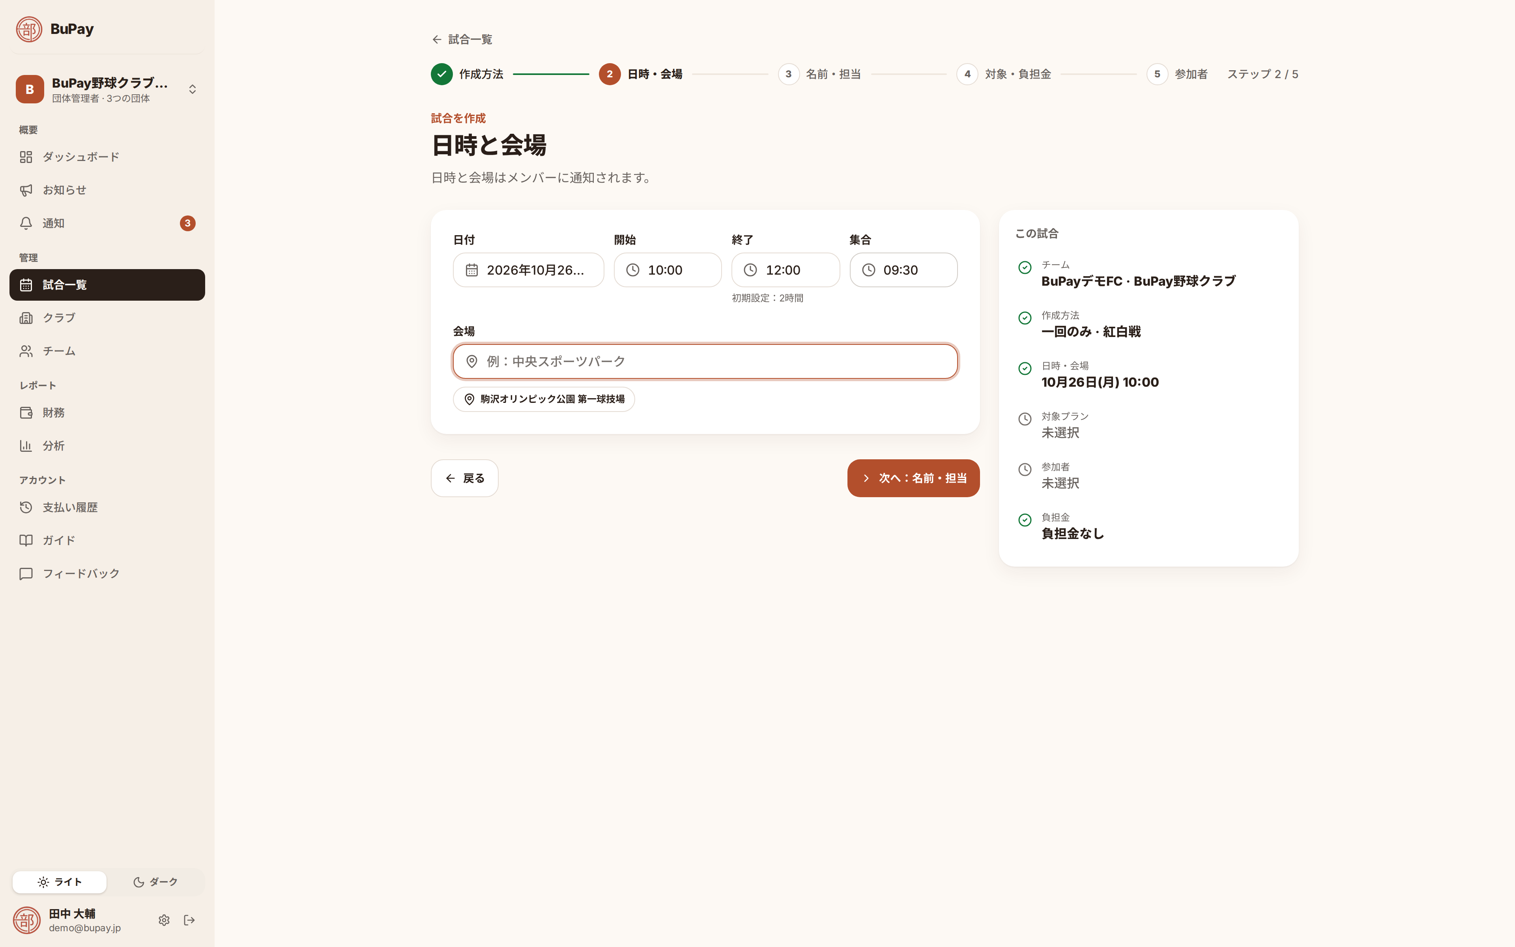This screenshot has width=1515, height=947.
Task: Expand the BuPay野球クラブ organization switcher
Action: [x=107, y=89]
